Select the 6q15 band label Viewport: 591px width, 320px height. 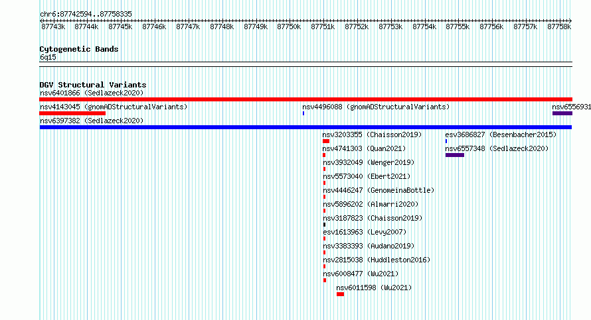[x=48, y=57]
